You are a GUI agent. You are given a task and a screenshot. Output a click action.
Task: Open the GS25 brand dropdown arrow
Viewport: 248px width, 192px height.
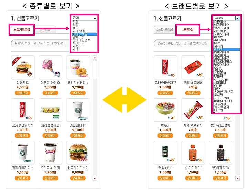coord(238,18)
